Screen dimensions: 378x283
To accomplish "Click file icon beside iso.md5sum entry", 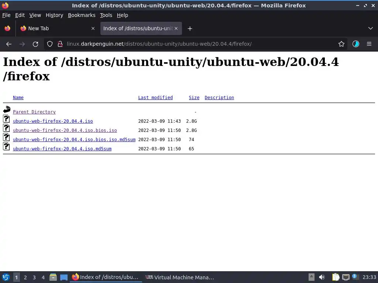I will coord(7,146).
